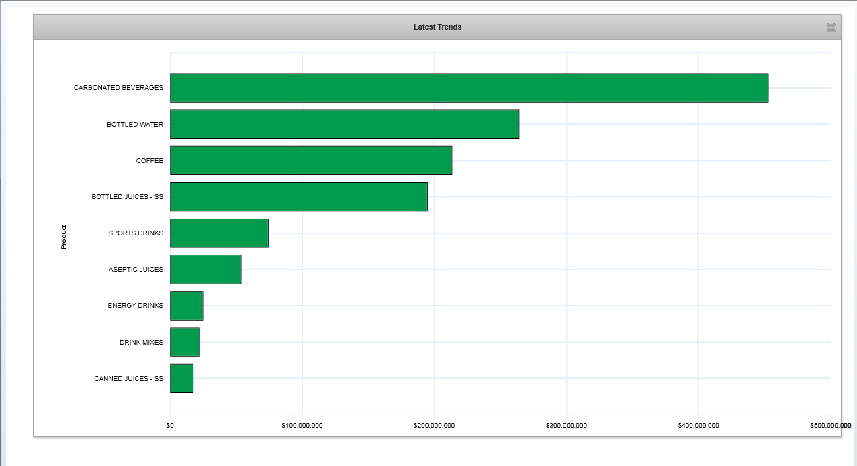857x466 pixels.
Task: Select the Carbonated Beverages bar
Action: click(469, 88)
